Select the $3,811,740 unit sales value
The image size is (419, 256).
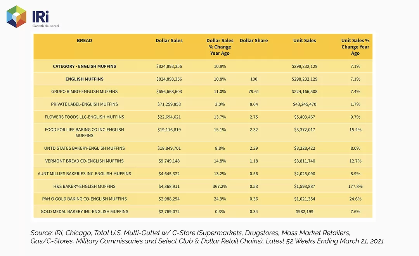[305, 161]
